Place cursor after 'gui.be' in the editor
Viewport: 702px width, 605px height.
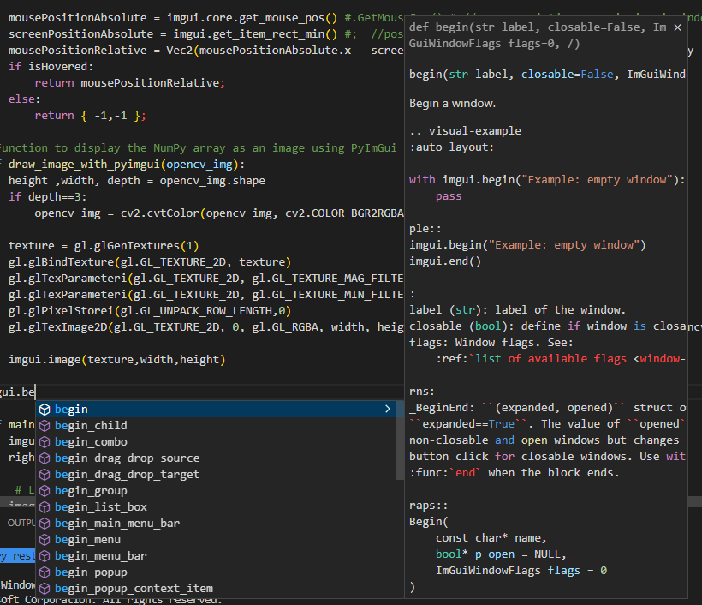(35, 392)
